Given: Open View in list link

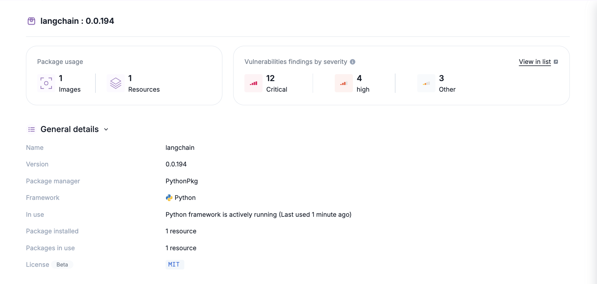Looking at the screenshot, I should 534,62.
